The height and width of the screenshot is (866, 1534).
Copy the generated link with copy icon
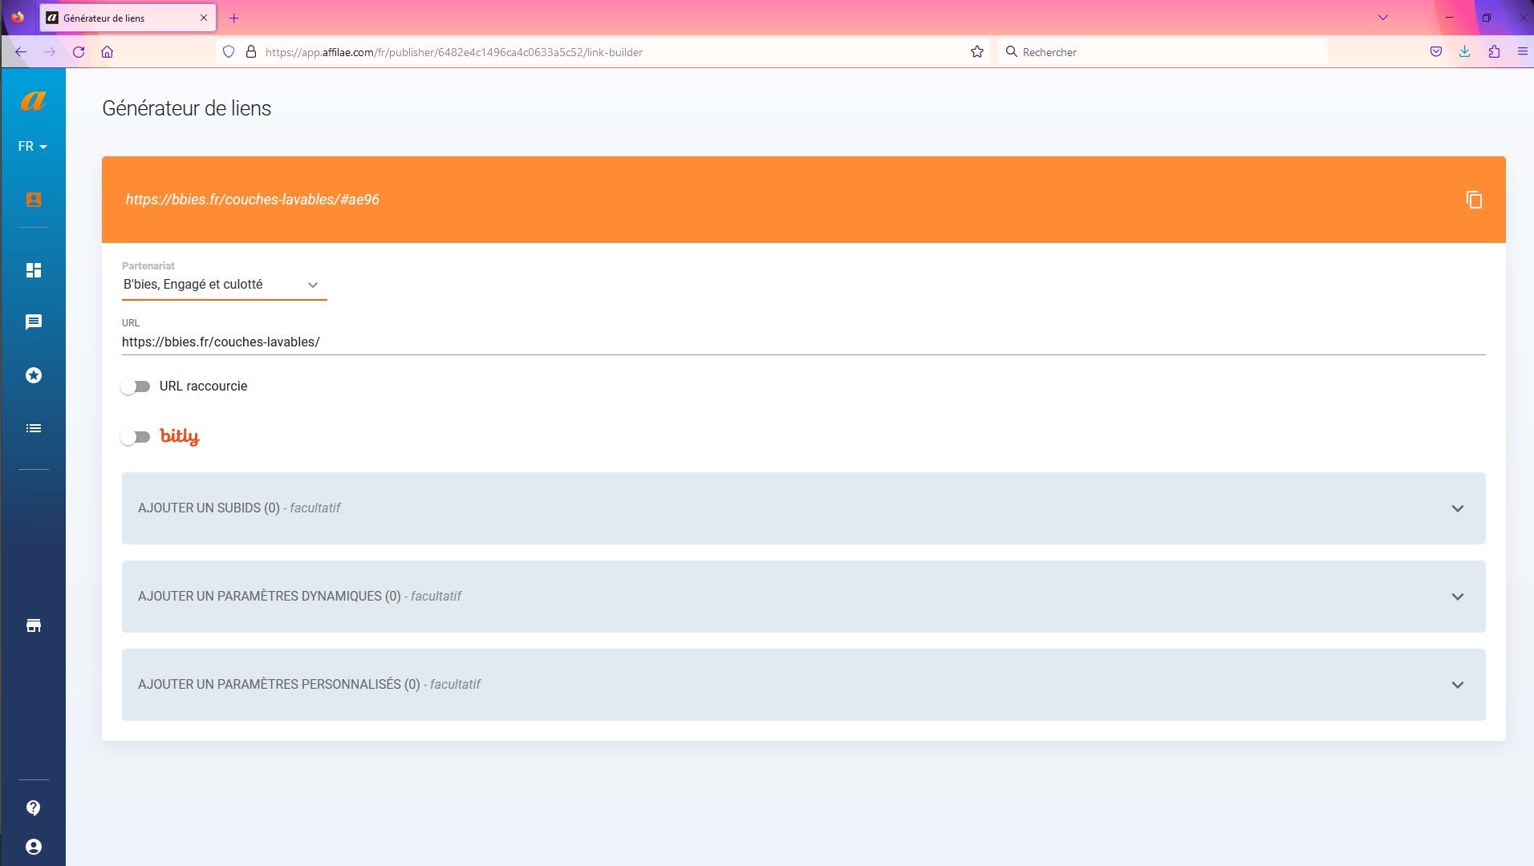click(x=1474, y=200)
